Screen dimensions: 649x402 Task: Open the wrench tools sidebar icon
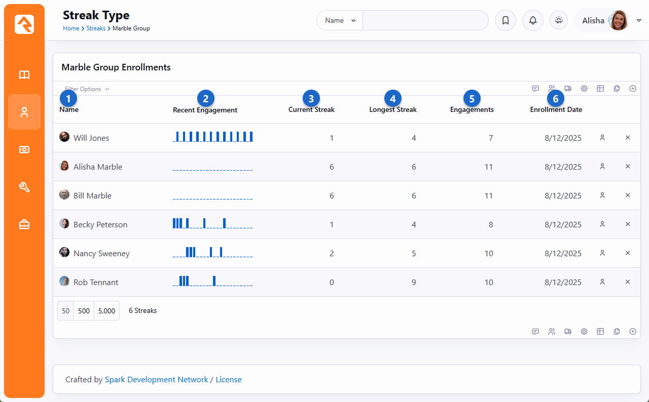24,187
